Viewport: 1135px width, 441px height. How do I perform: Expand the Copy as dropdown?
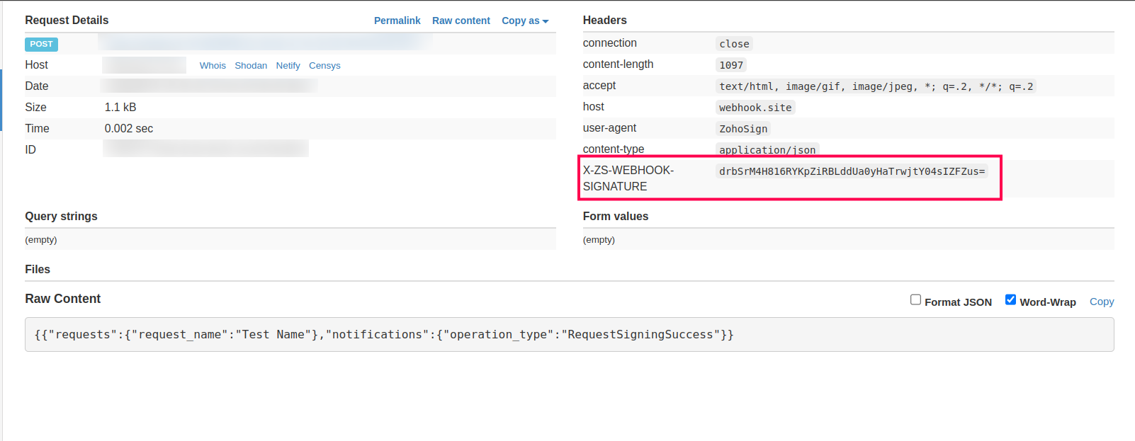pyautogui.click(x=524, y=21)
